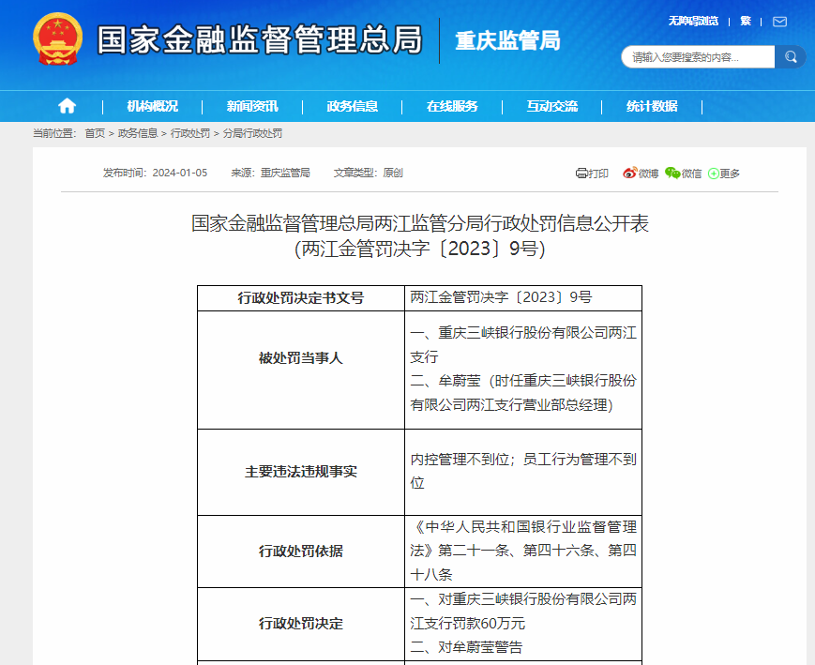This screenshot has width=815, height=665.
Task: Click the 文章类型: 原创 text
Action: 368,173
